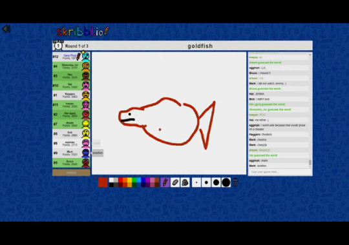Clear the canvas with the trash can
349x245 pixels.
(x=235, y=182)
